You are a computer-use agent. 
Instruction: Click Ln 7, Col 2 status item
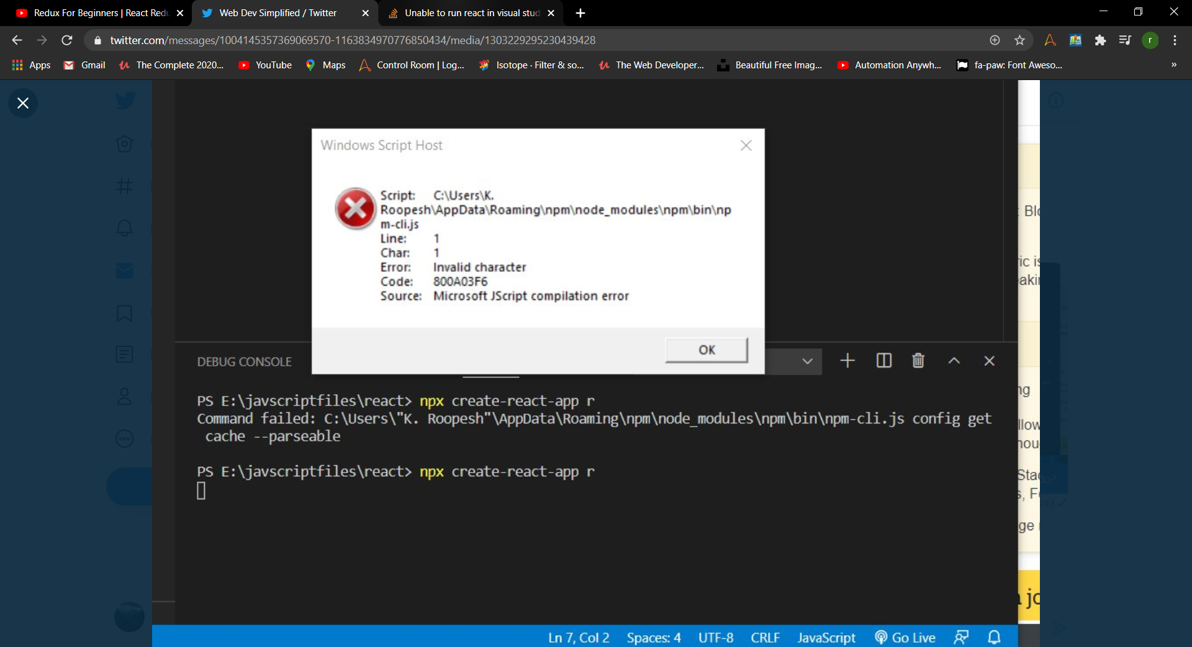coord(579,638)
